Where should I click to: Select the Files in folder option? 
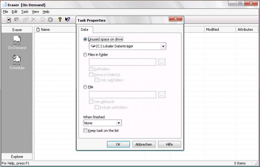pyautogui.click(x=85, y=54)
